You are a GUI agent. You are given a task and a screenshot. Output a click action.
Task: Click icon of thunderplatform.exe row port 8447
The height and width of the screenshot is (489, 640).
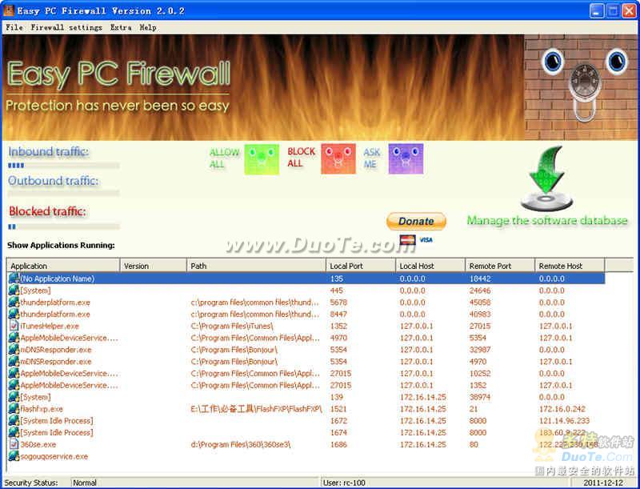[x=14, y=314]
